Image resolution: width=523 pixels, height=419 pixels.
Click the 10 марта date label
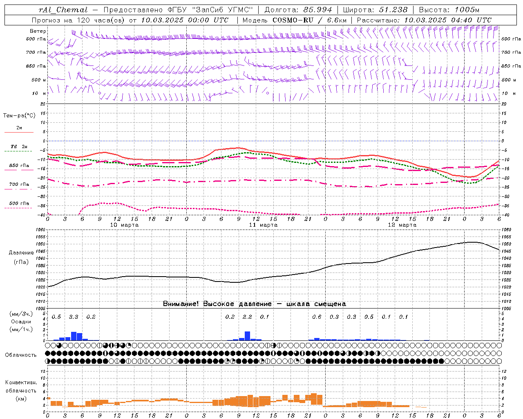(x=125, y=225)
